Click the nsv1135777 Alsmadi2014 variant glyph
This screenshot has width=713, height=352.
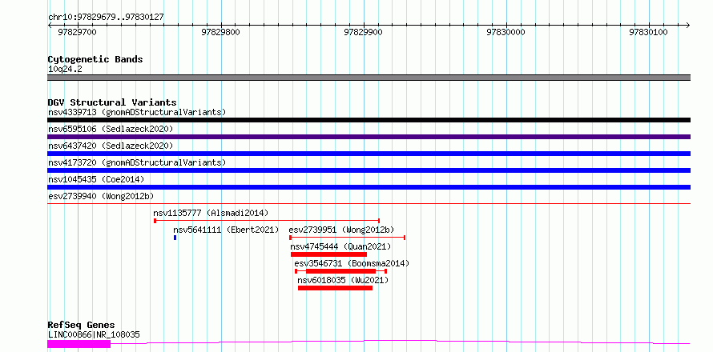pos(267,221)
